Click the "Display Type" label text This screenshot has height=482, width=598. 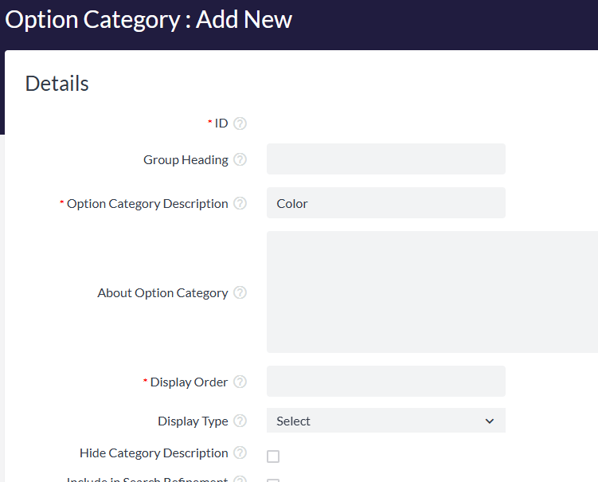(x=193, y=421)
